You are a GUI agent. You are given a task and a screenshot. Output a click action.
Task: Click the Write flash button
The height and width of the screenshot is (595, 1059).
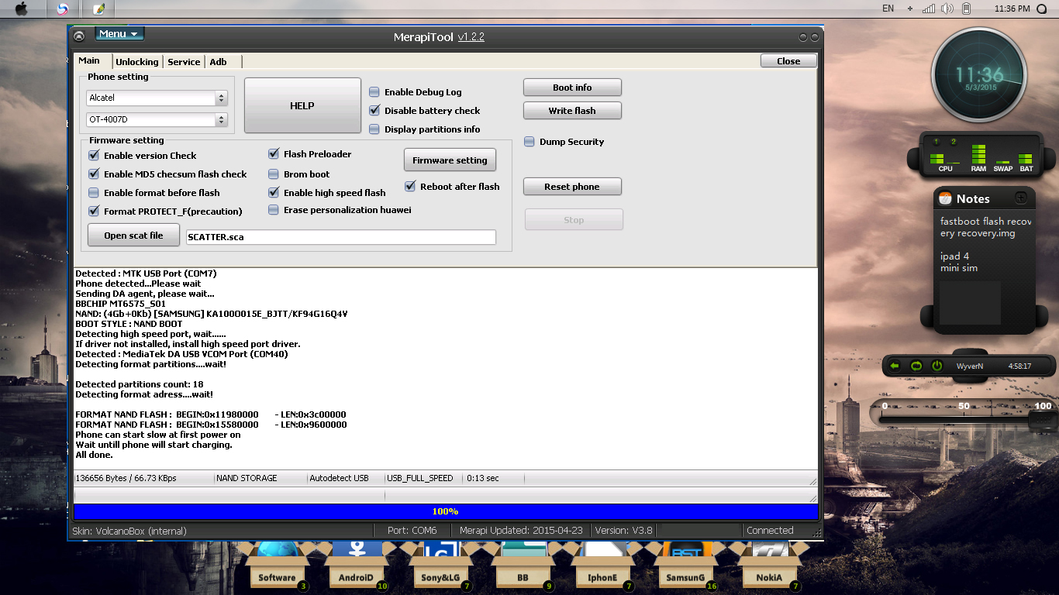[572, 111]
